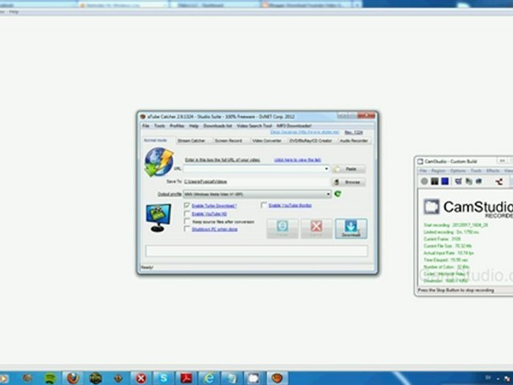Image resolution: width=513 pixels, height=385 pixels.
Task: Click the red SWF producer icon in CamStudio
Action: click(499, 181)
